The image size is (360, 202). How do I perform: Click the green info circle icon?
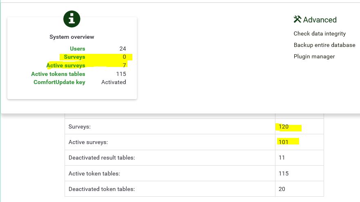click(72, 19)
